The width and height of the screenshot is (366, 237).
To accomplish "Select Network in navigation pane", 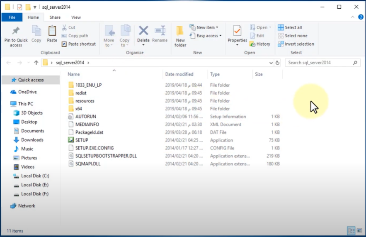I will (x=27, y=206).
